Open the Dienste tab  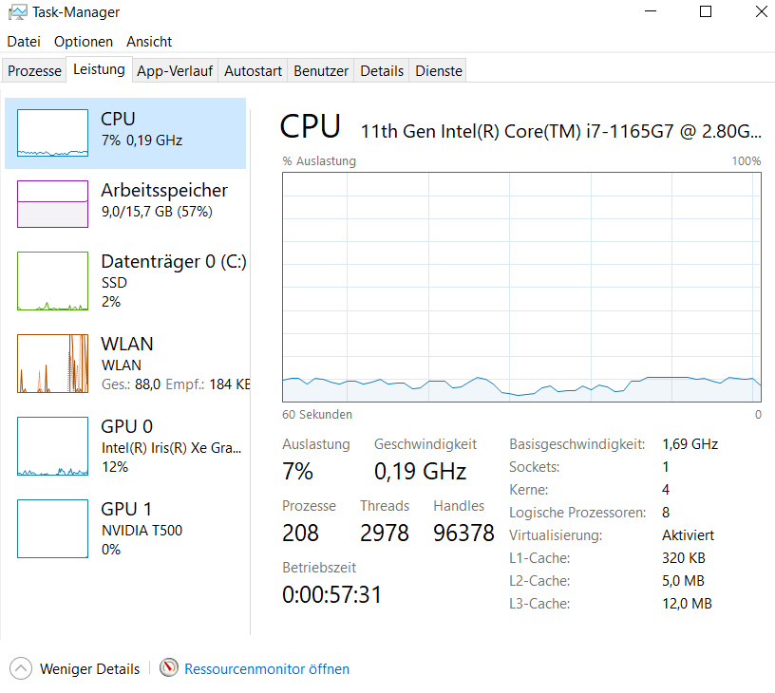pyautogui.click(x=439, y=71)
